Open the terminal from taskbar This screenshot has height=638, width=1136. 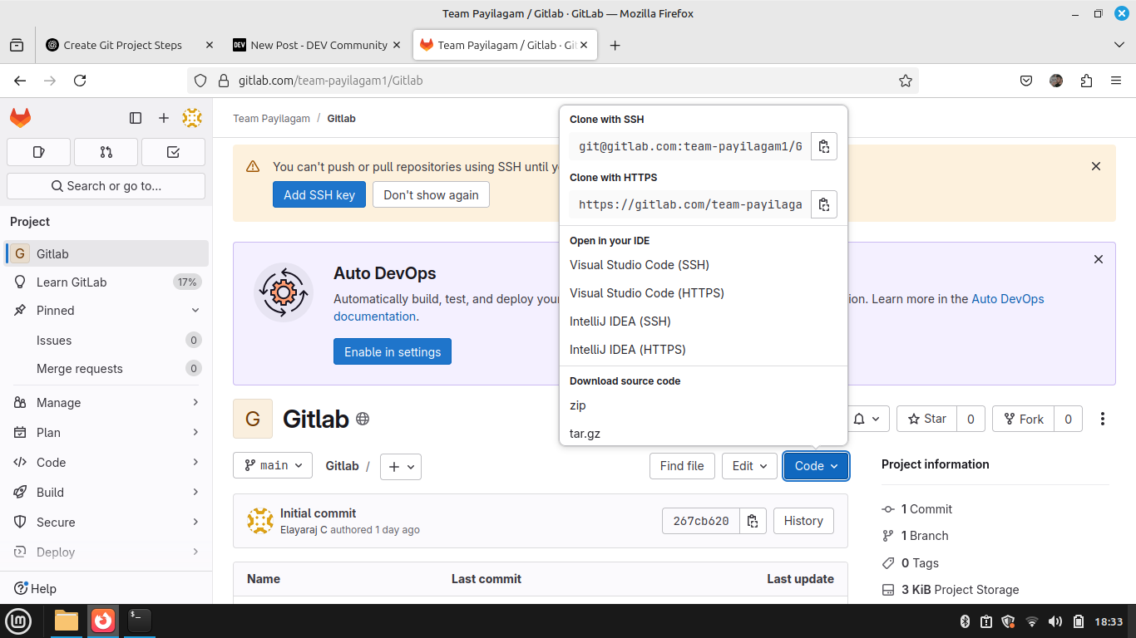tap(139, 621)
